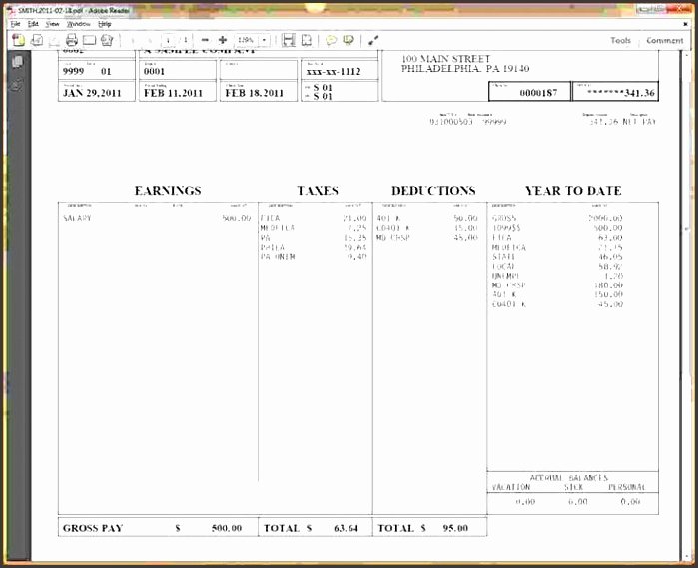
Task: Open the Edit menu
Action: (x=33, y=24)
